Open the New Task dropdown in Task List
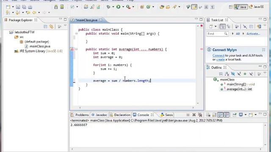 pos(216,27)
